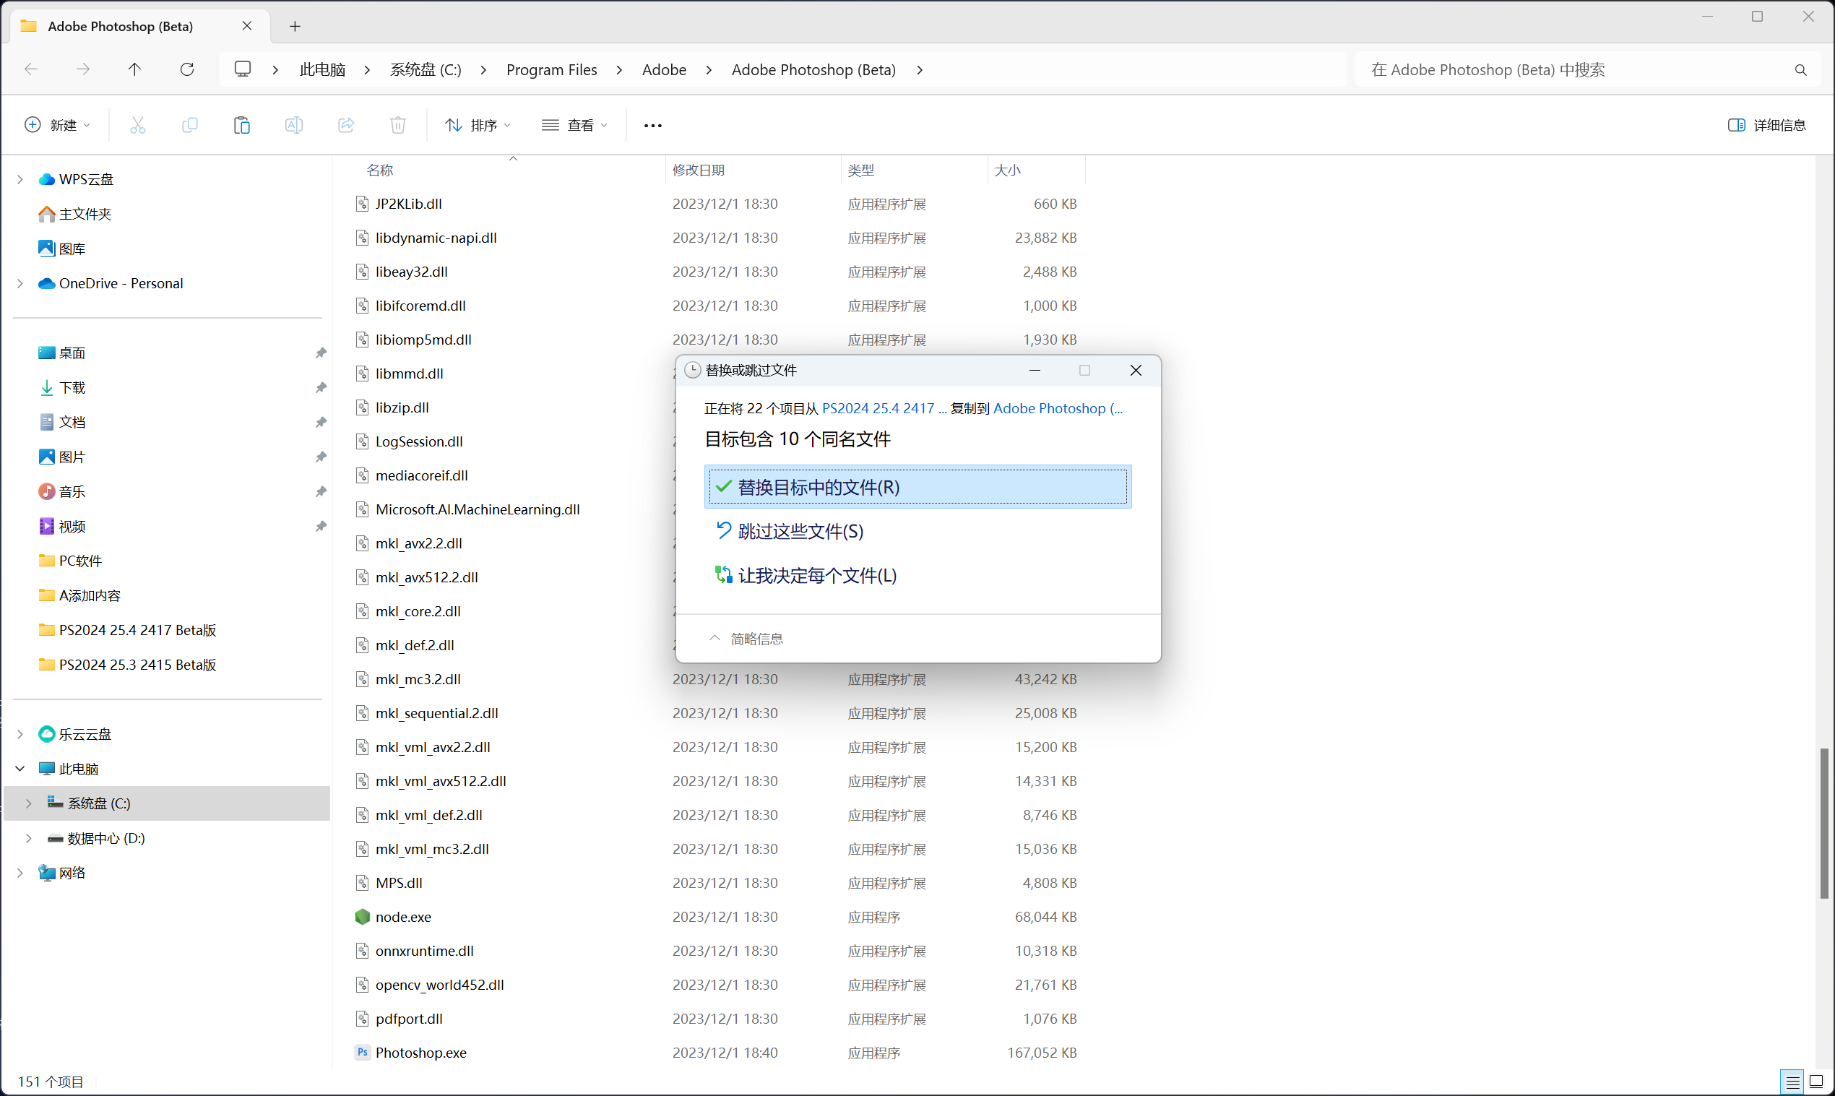Click Program Files in breadcrumb path
Viewport: 1835px width, 1096px height.
pyautogui.click(x=551, y=69)
